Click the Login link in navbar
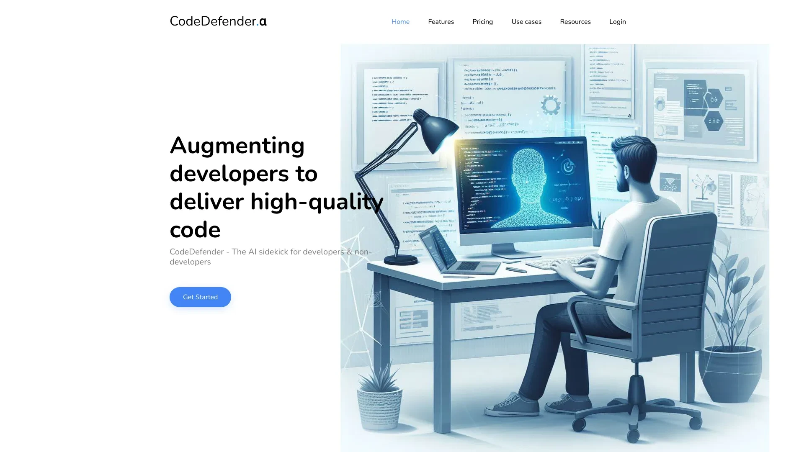The image size is (804, 452). coord(617,21)
